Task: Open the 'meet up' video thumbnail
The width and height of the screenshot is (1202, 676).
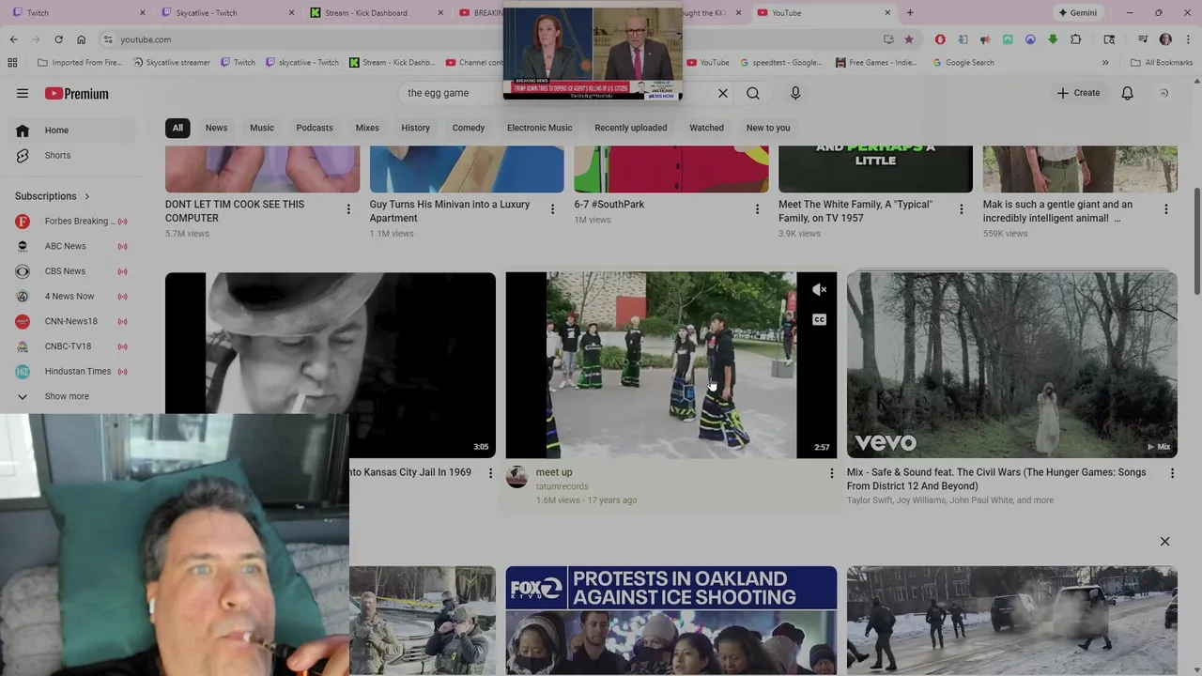Action: click(x=670, y=365)
